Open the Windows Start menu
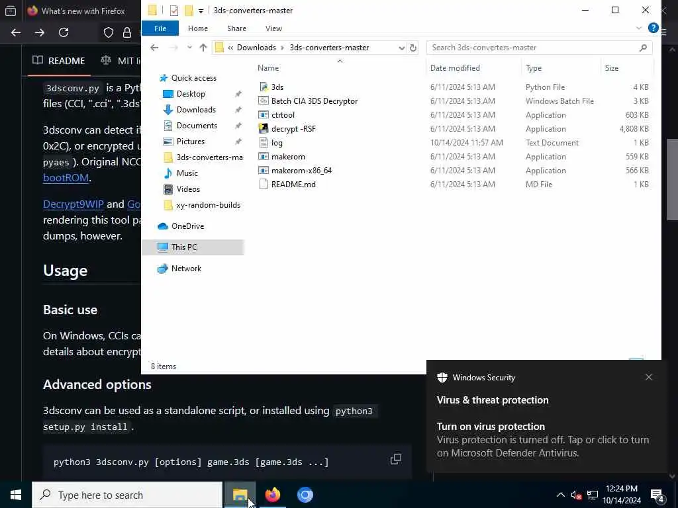 coord(16,495)
